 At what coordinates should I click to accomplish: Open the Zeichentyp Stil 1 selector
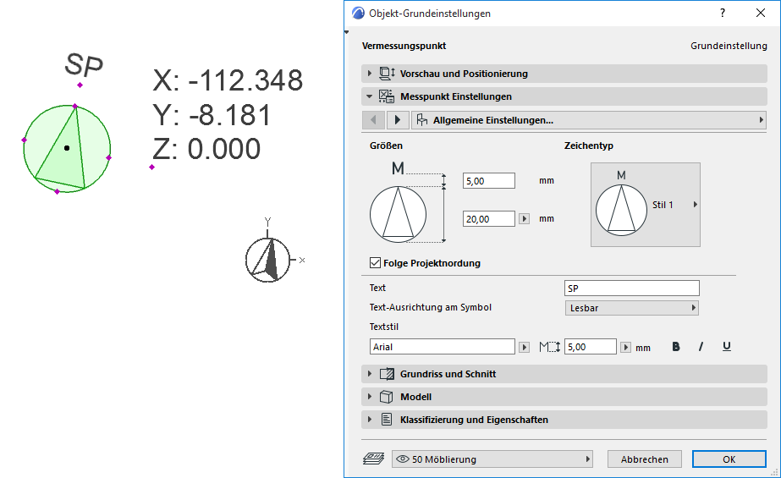(646, 205)
